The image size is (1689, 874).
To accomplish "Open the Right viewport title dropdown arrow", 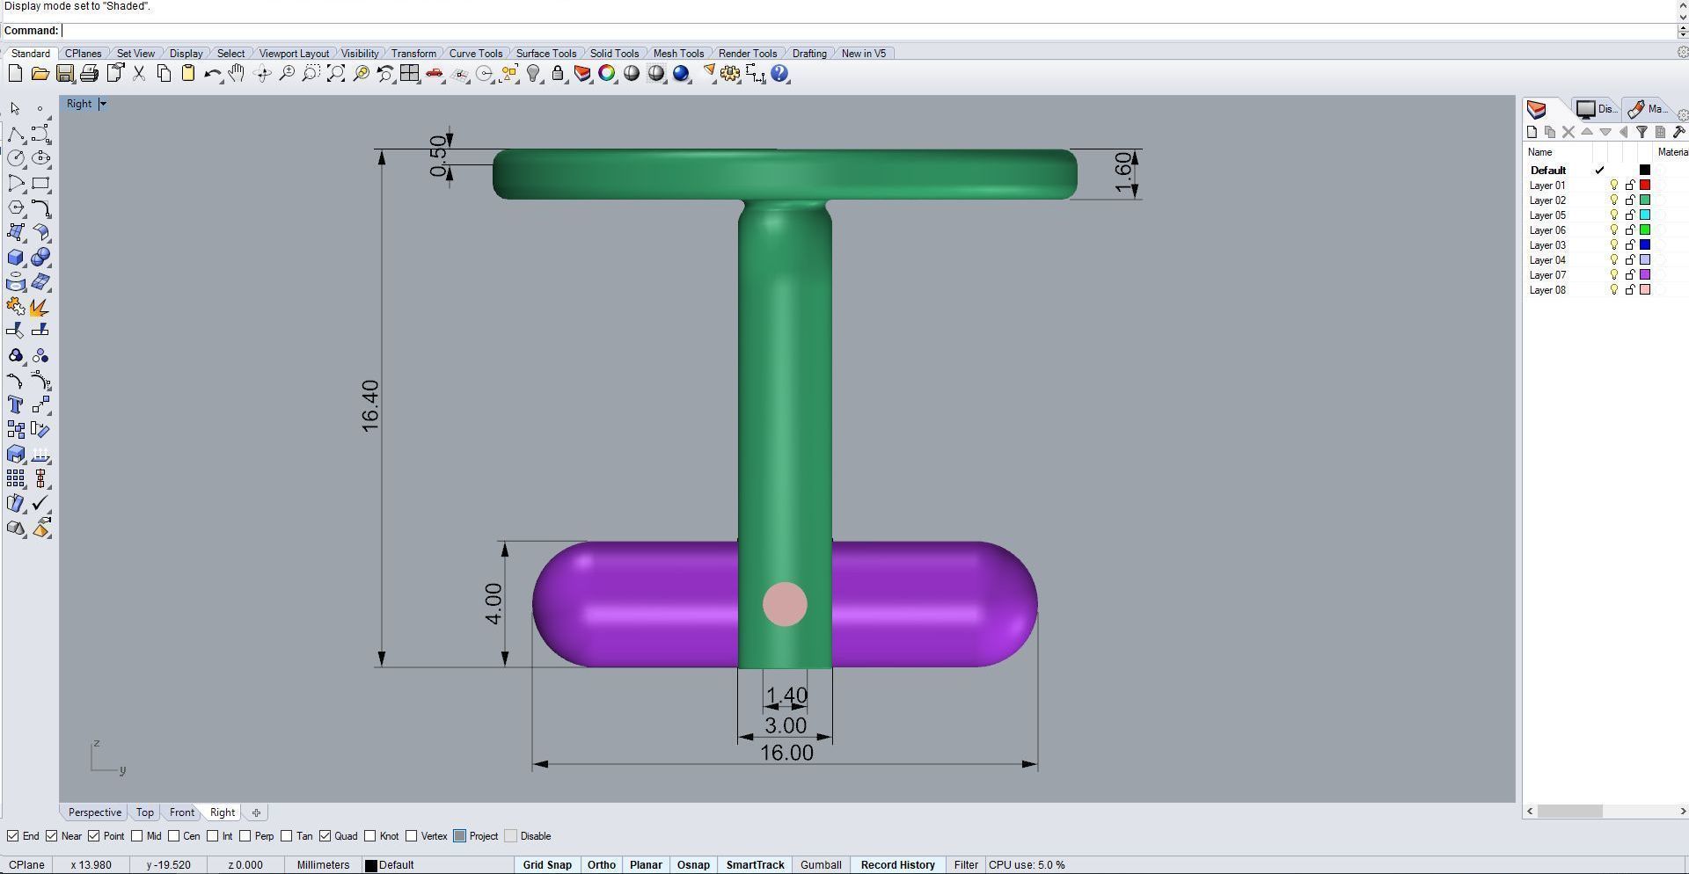I will 103,104.
